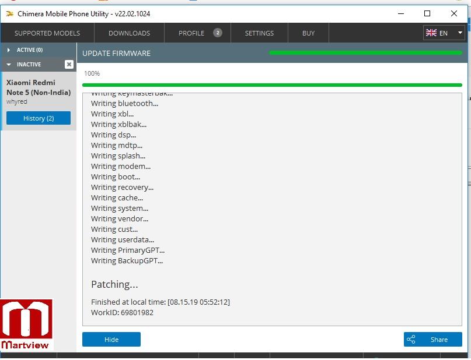Open History (2) for the device
Screen dimensions: 471x360
click(39, 118)
